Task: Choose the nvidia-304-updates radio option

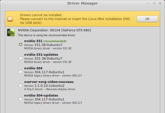Action: 21,99
